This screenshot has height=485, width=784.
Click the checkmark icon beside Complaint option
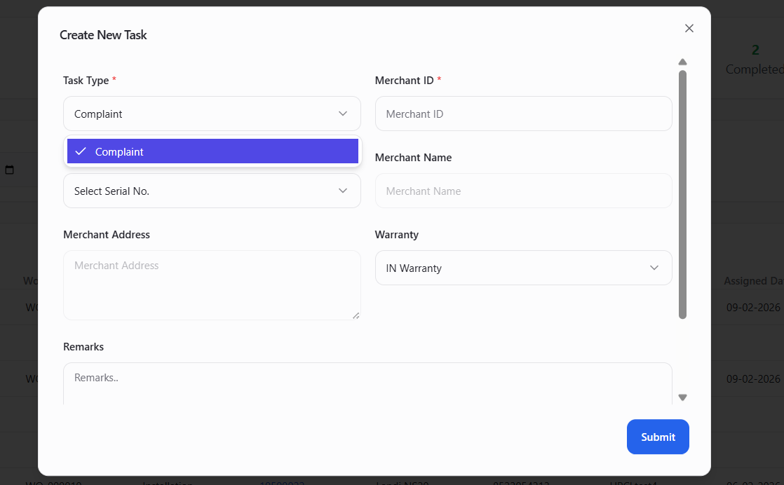coord(81,151)
